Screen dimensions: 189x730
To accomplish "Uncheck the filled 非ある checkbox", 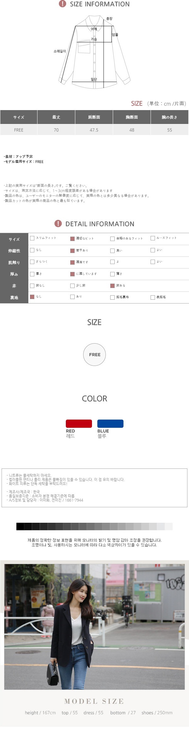I will (x=112, y=286).
